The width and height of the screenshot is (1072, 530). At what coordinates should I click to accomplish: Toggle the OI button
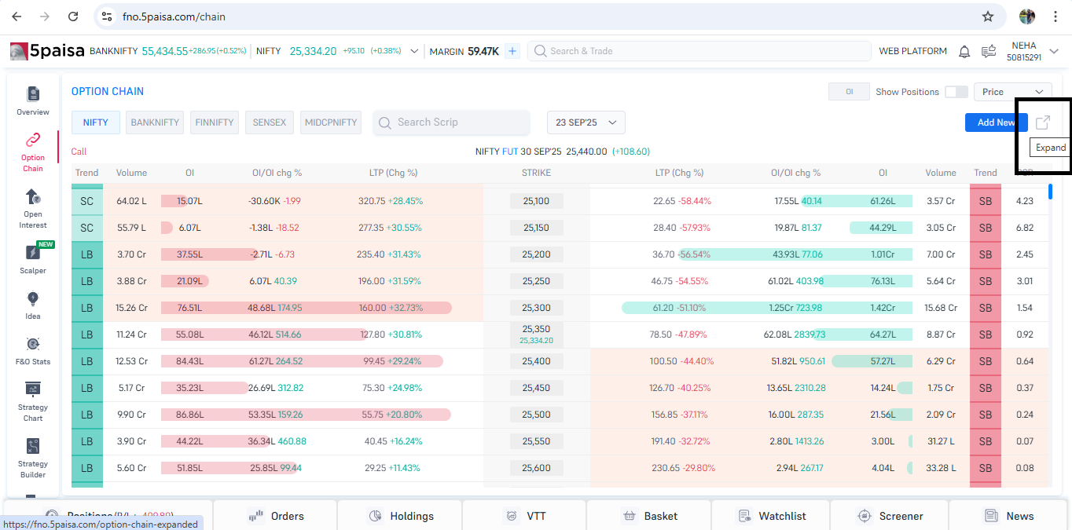click(849, 92)
